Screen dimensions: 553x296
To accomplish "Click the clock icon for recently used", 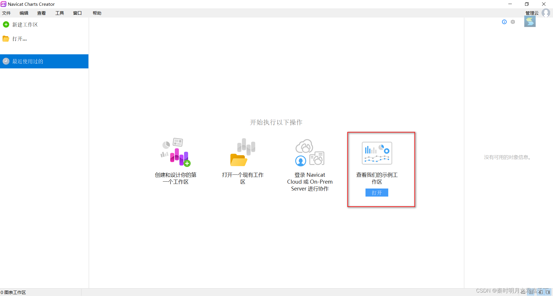I will [x=6, y=61].
